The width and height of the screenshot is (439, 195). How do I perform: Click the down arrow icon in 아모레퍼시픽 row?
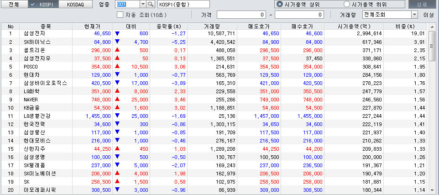(117, 190)
